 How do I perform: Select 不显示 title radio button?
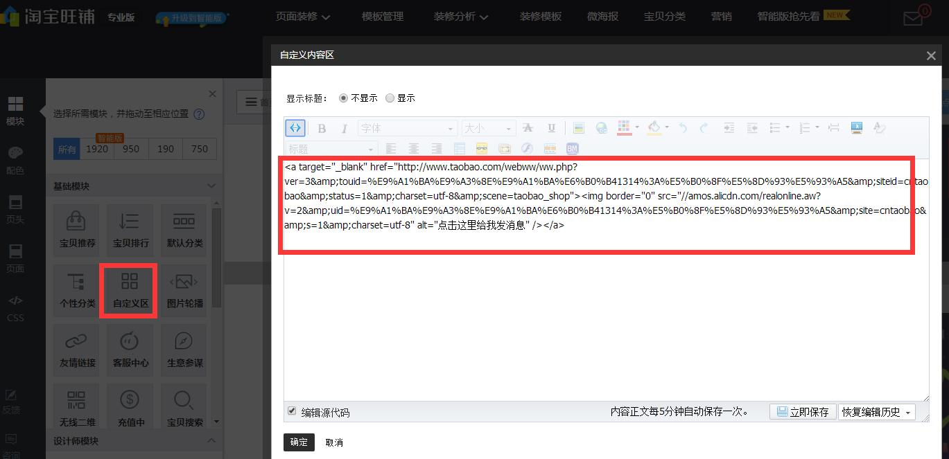pyautogui.click(x=343, y=98)
